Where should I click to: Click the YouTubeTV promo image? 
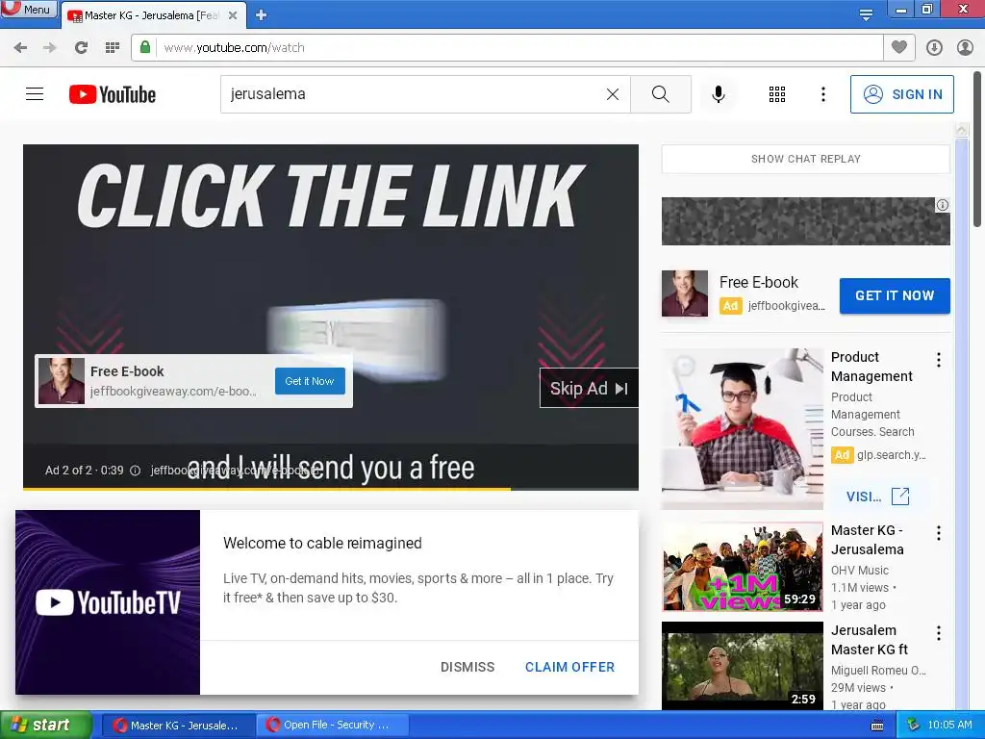(108, 602)
